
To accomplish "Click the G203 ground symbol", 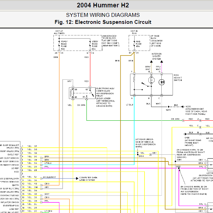I will pos(183,107).
